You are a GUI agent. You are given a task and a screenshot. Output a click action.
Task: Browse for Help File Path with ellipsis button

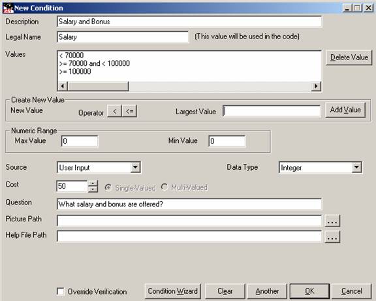[x=332, y=237]
